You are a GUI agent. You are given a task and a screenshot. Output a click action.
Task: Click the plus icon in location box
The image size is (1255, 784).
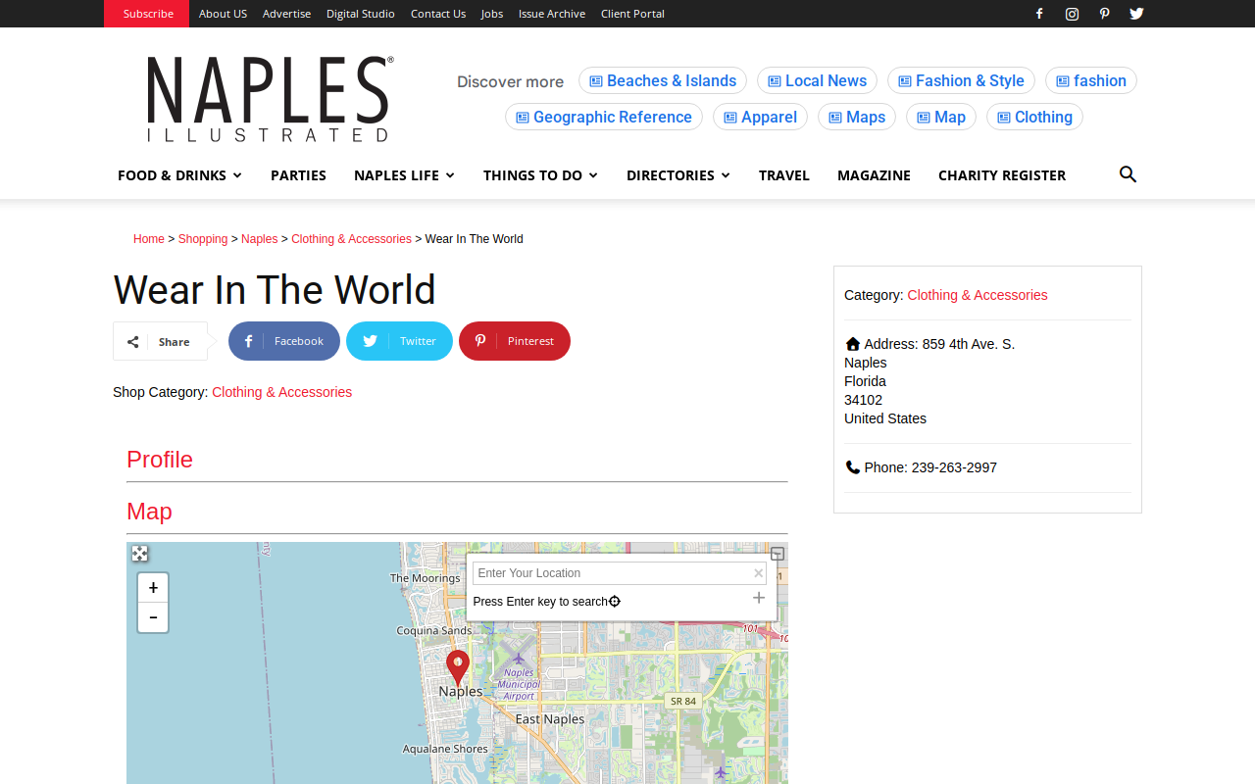[759, 598]
